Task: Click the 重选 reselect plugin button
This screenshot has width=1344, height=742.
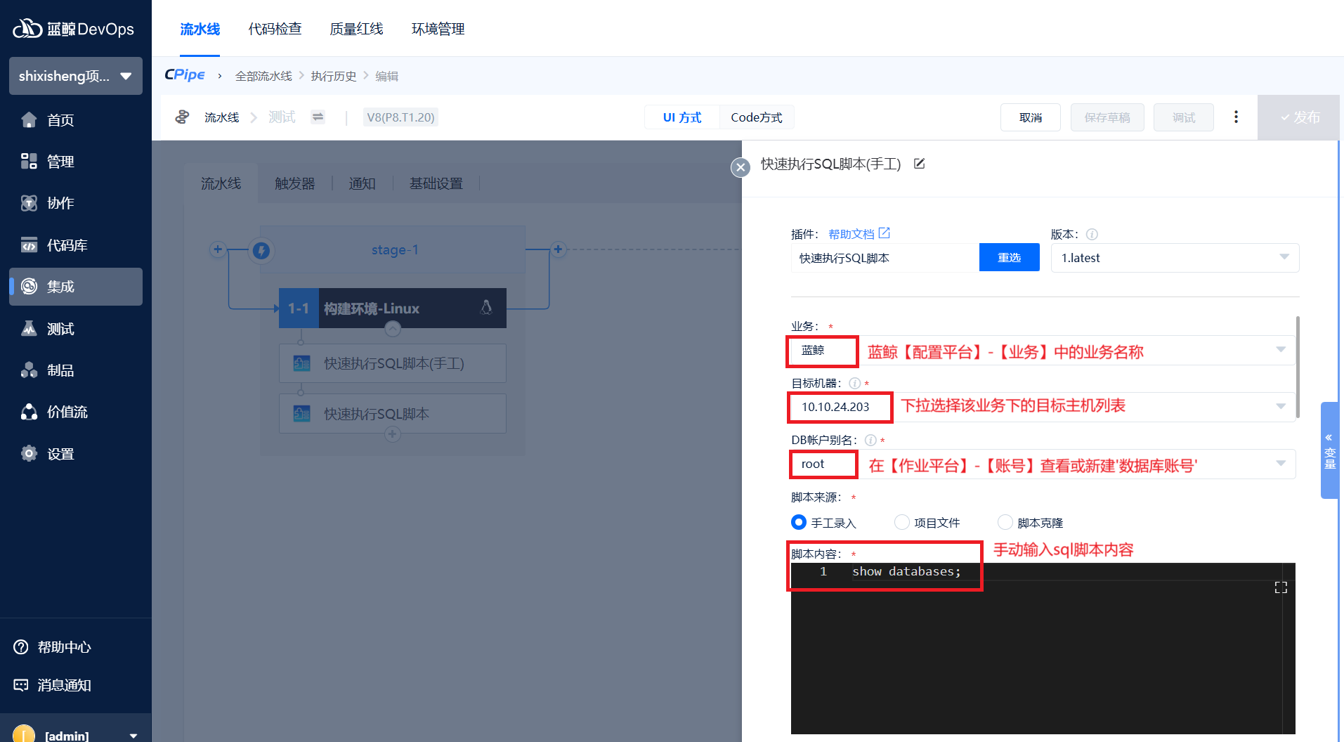Action: pyautogui.click(x=1009, y=258)
